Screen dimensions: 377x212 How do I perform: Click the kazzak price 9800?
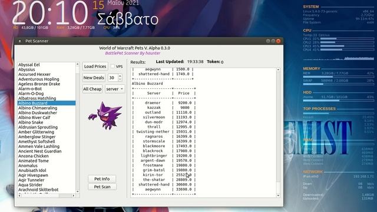pos(184,107)
